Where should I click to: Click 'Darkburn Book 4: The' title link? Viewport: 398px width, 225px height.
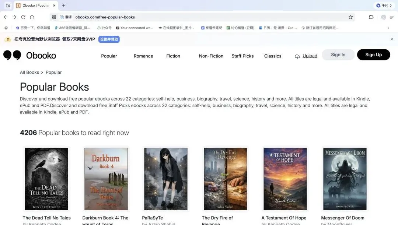click(x=105, y=218)
